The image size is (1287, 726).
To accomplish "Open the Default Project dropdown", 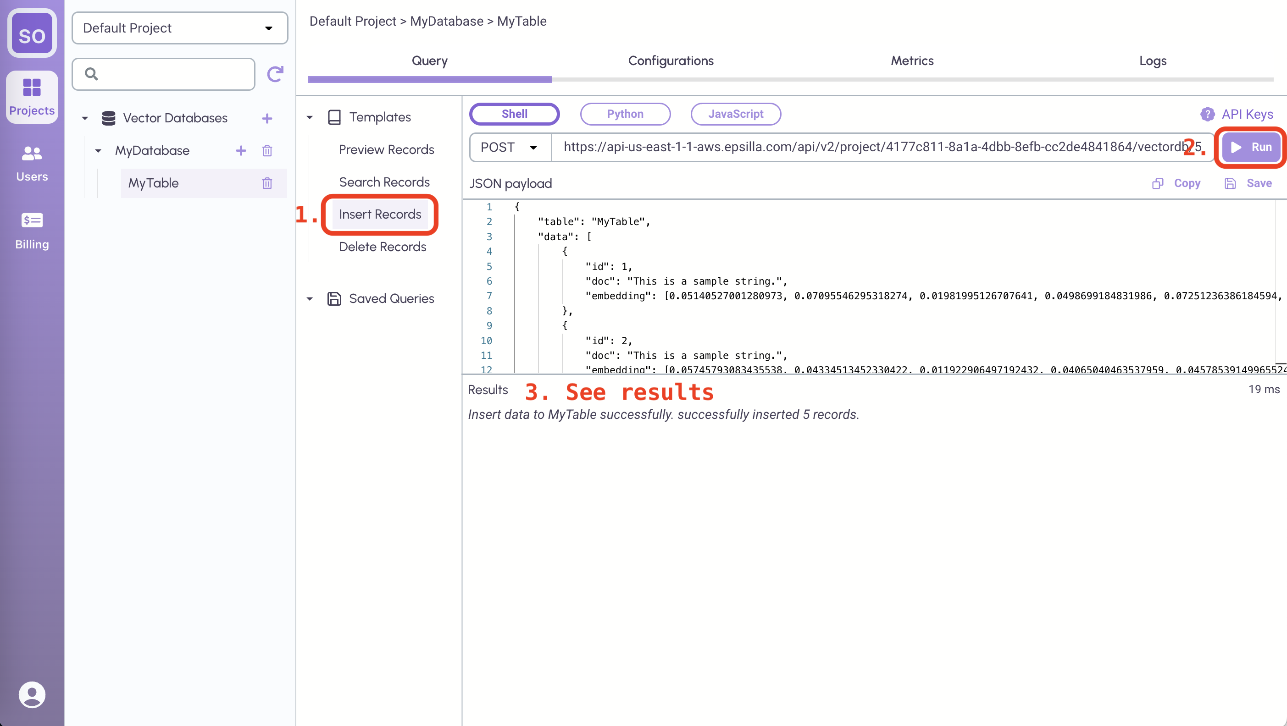I will [x=179, y=28].
